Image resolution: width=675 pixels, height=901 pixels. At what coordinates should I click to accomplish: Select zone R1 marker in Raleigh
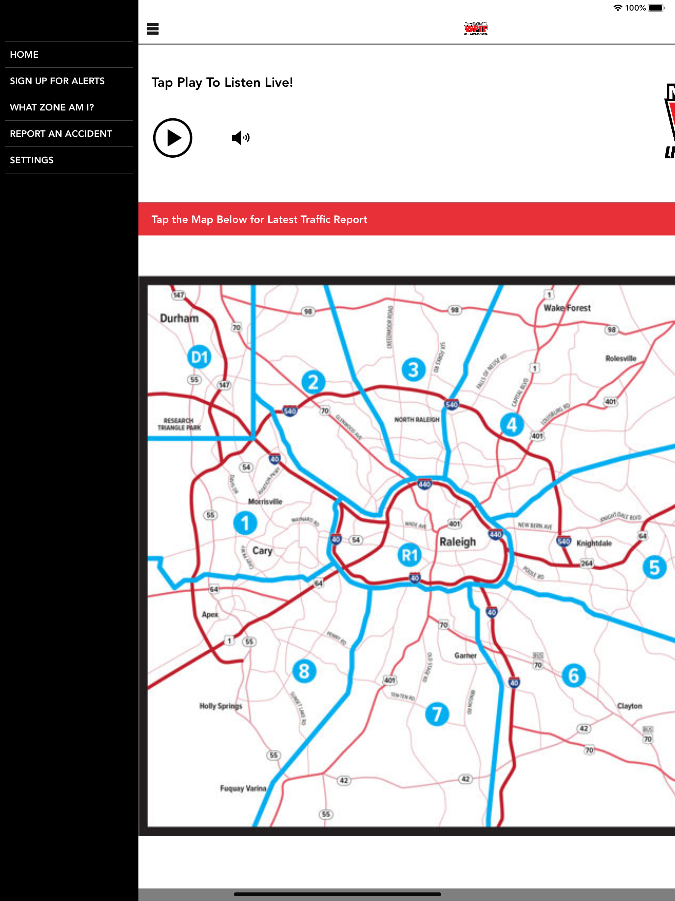point(410,555)
